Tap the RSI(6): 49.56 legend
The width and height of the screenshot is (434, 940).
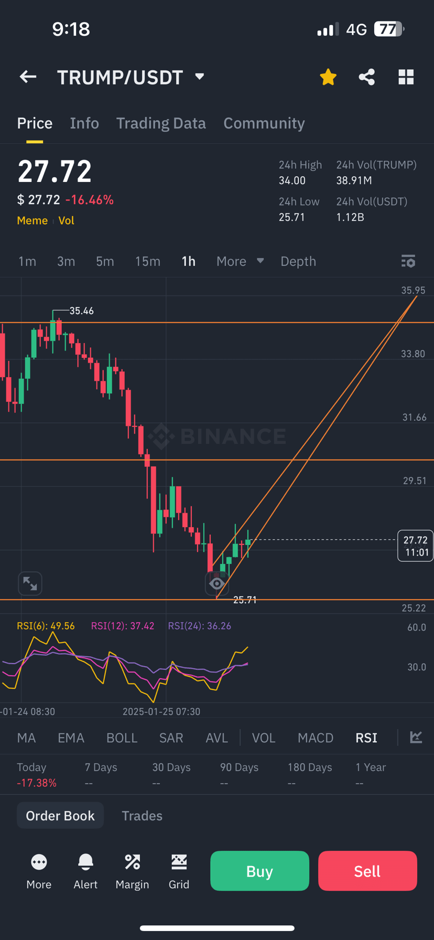46,626
